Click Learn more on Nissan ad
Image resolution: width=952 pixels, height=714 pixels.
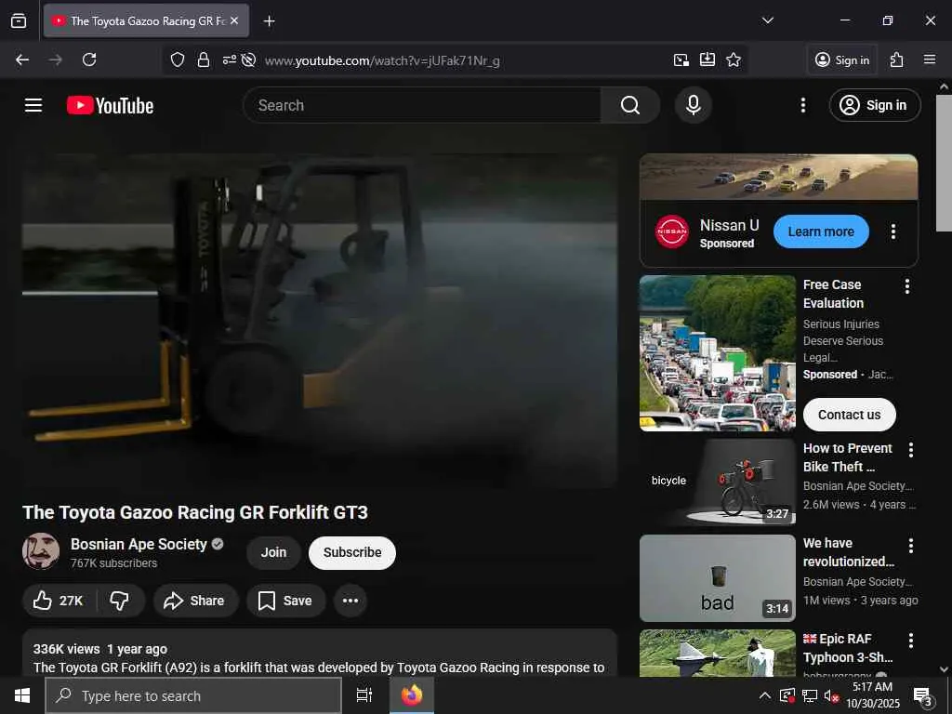tap(821, 231)
